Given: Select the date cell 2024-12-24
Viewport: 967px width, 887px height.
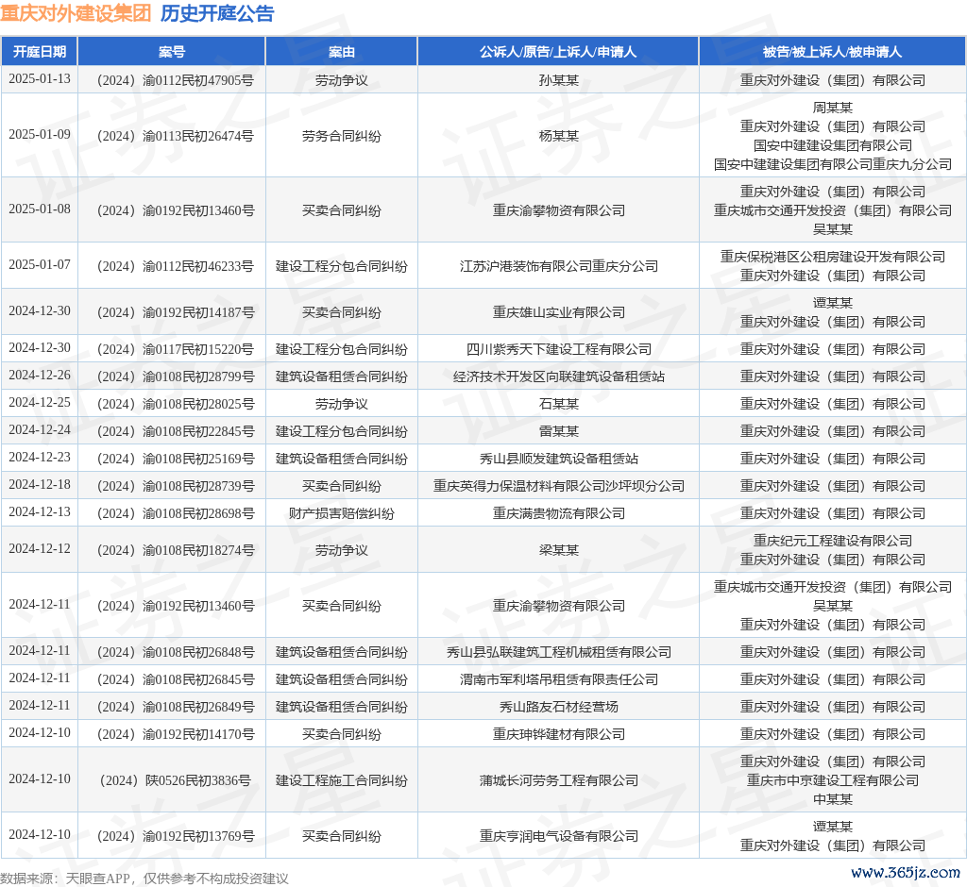Looking at the screenshot, I should coord(40,429).
